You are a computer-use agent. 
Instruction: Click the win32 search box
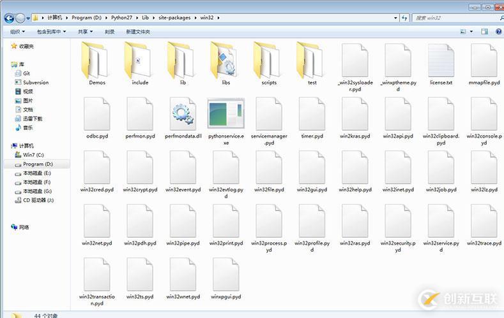click(457, 18)
